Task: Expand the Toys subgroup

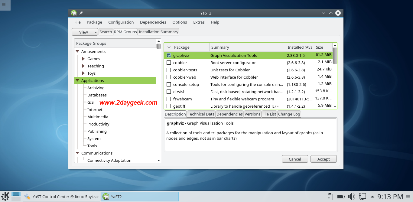Action: coord(83,73)
